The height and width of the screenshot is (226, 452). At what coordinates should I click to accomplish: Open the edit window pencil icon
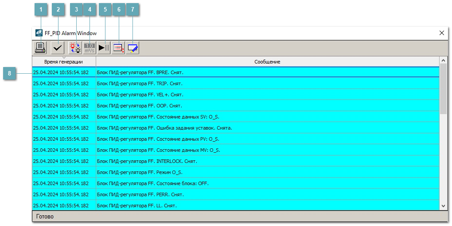tap(132, 48)
